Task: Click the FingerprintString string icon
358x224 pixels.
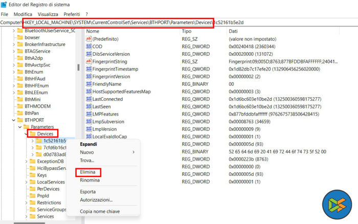Action: pyautogui.click(x=88, y=61)
